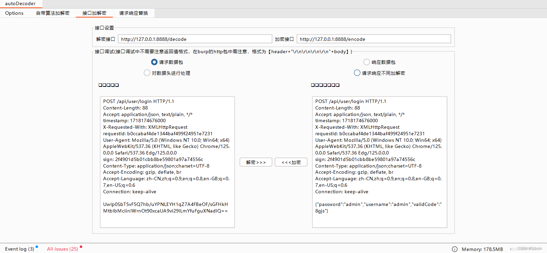Click the 解密>>> decrypt button
The width and height of the screenshot is (547, 253).
256,162
